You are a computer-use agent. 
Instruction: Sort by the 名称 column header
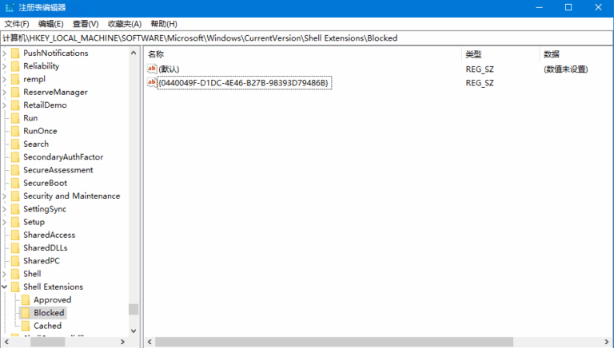tap(156, 54)
